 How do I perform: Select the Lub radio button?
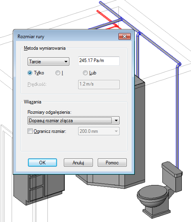coord(85,73)
